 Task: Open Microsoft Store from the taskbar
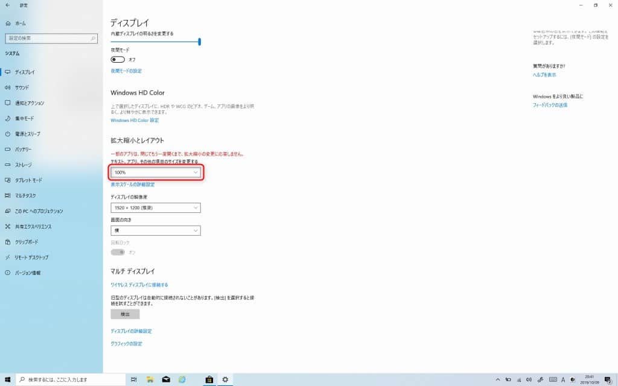pyautogui.click(x=209, y=379)
